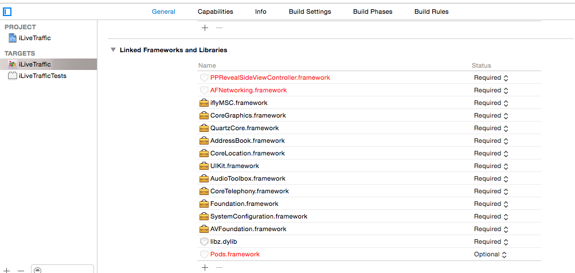Image resolution: width=575 pixels, height=273 pixels.
Task: Select the AudioToolbox.framework name
Action: tap(248, 179)
